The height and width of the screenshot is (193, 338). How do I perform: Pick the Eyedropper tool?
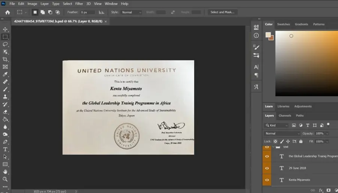point(5,74)
